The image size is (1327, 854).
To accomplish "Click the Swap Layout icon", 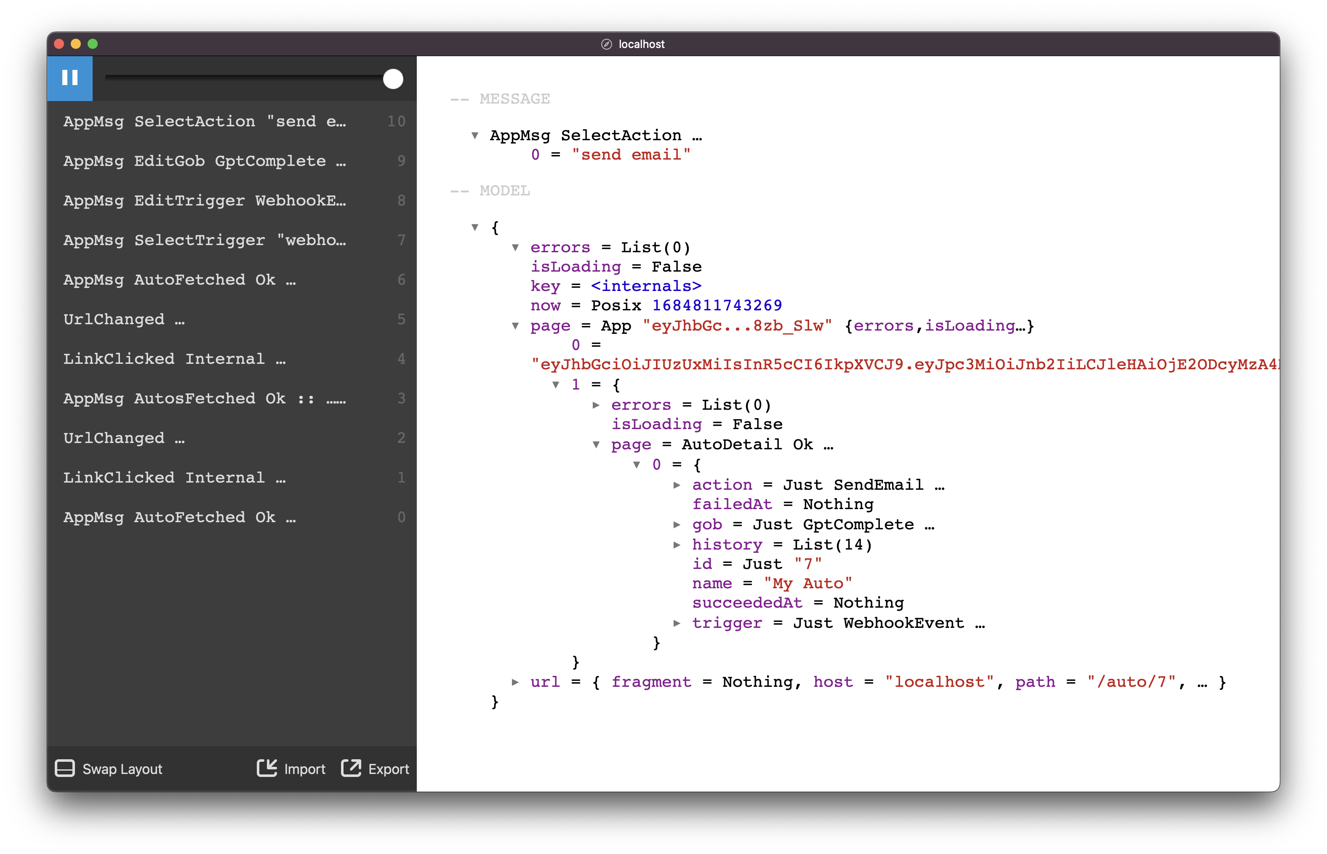I will coord(65,769).
